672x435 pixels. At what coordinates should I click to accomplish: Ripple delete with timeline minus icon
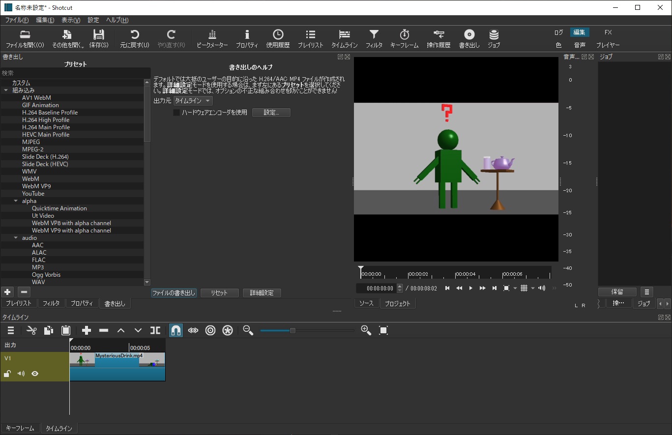point(104,330)
